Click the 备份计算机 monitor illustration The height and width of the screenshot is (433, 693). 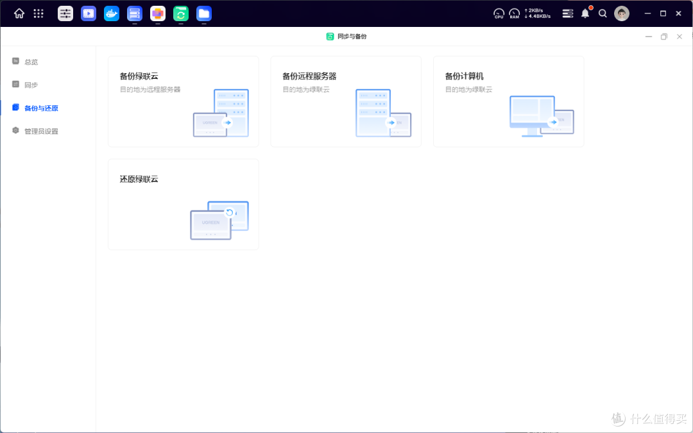click(x=542, y=116)
